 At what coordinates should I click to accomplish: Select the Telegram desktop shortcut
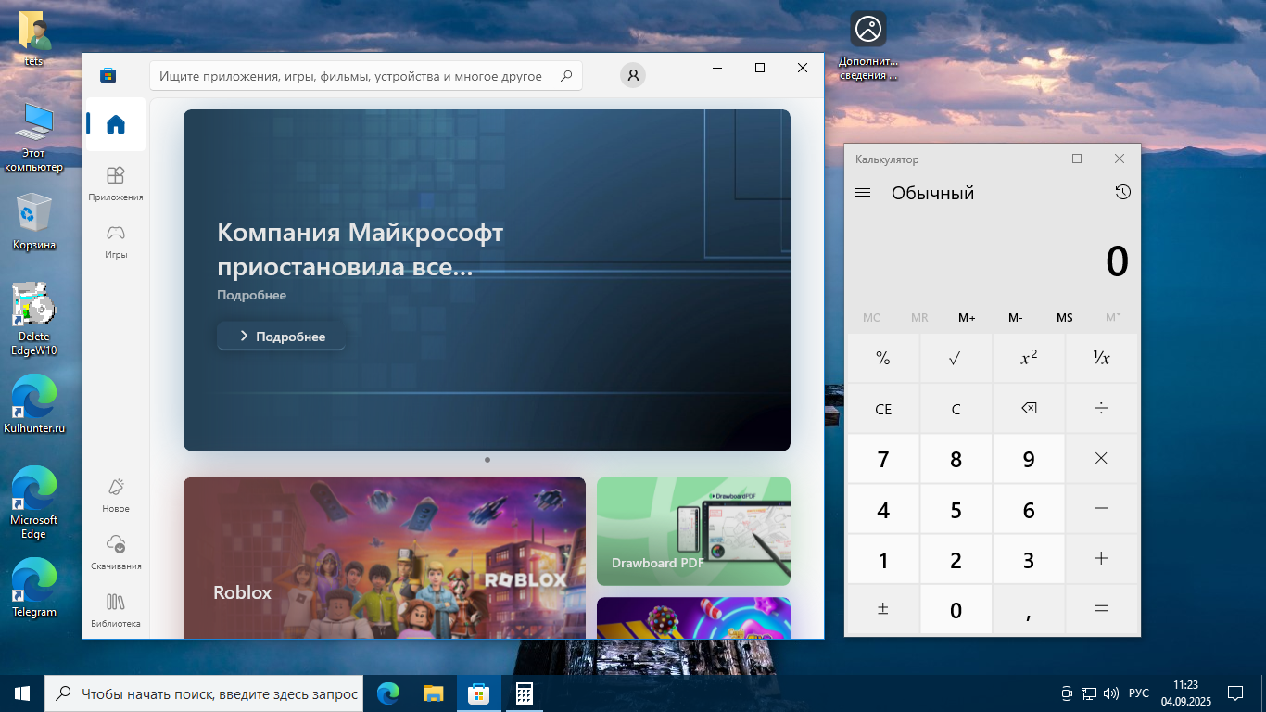(34, 587)
